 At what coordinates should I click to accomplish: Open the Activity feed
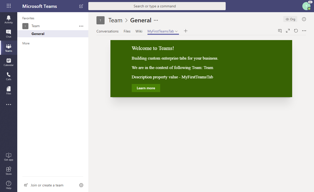click(x=9, y=19)
